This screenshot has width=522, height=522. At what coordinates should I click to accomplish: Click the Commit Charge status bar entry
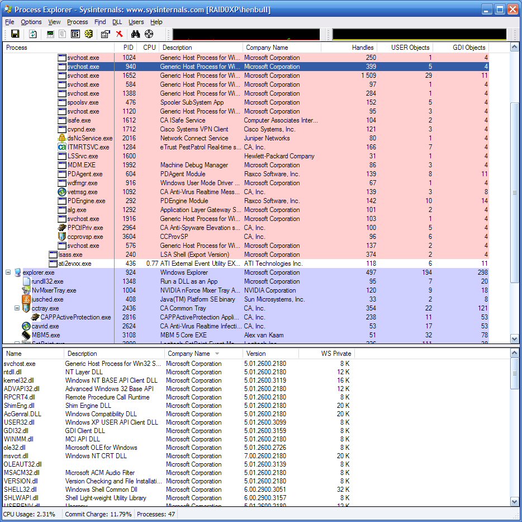pyautogui.click(x=98, y=514)
